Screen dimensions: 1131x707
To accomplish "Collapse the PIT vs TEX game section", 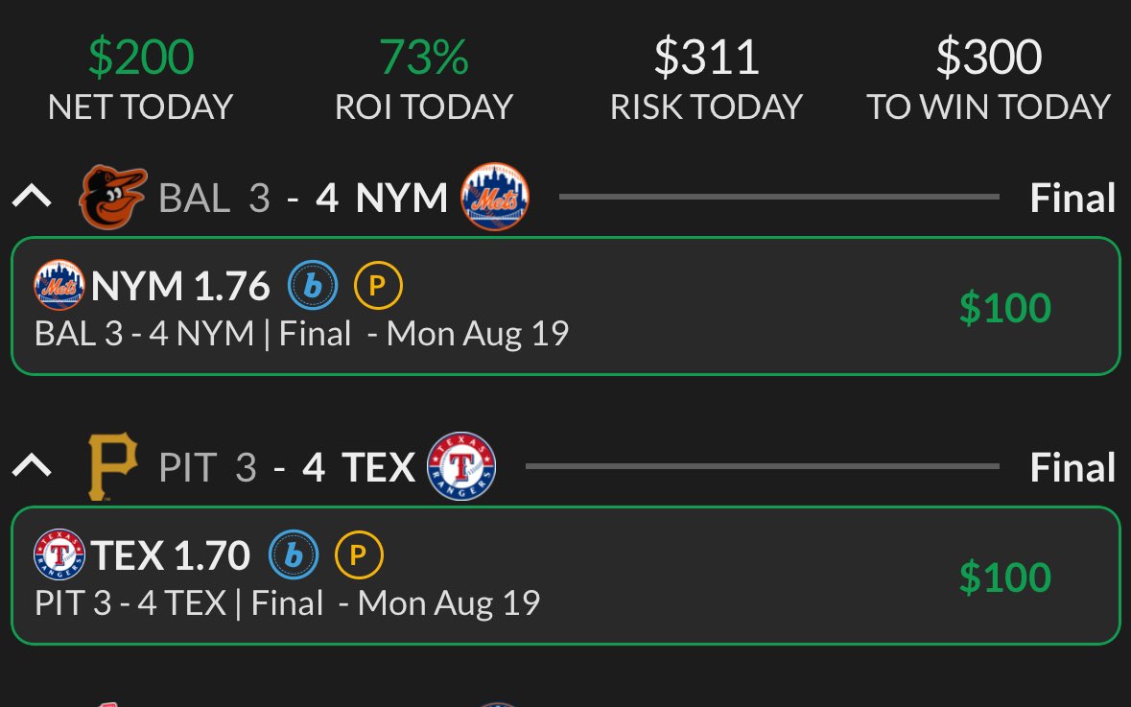I will tap(32, 466).
